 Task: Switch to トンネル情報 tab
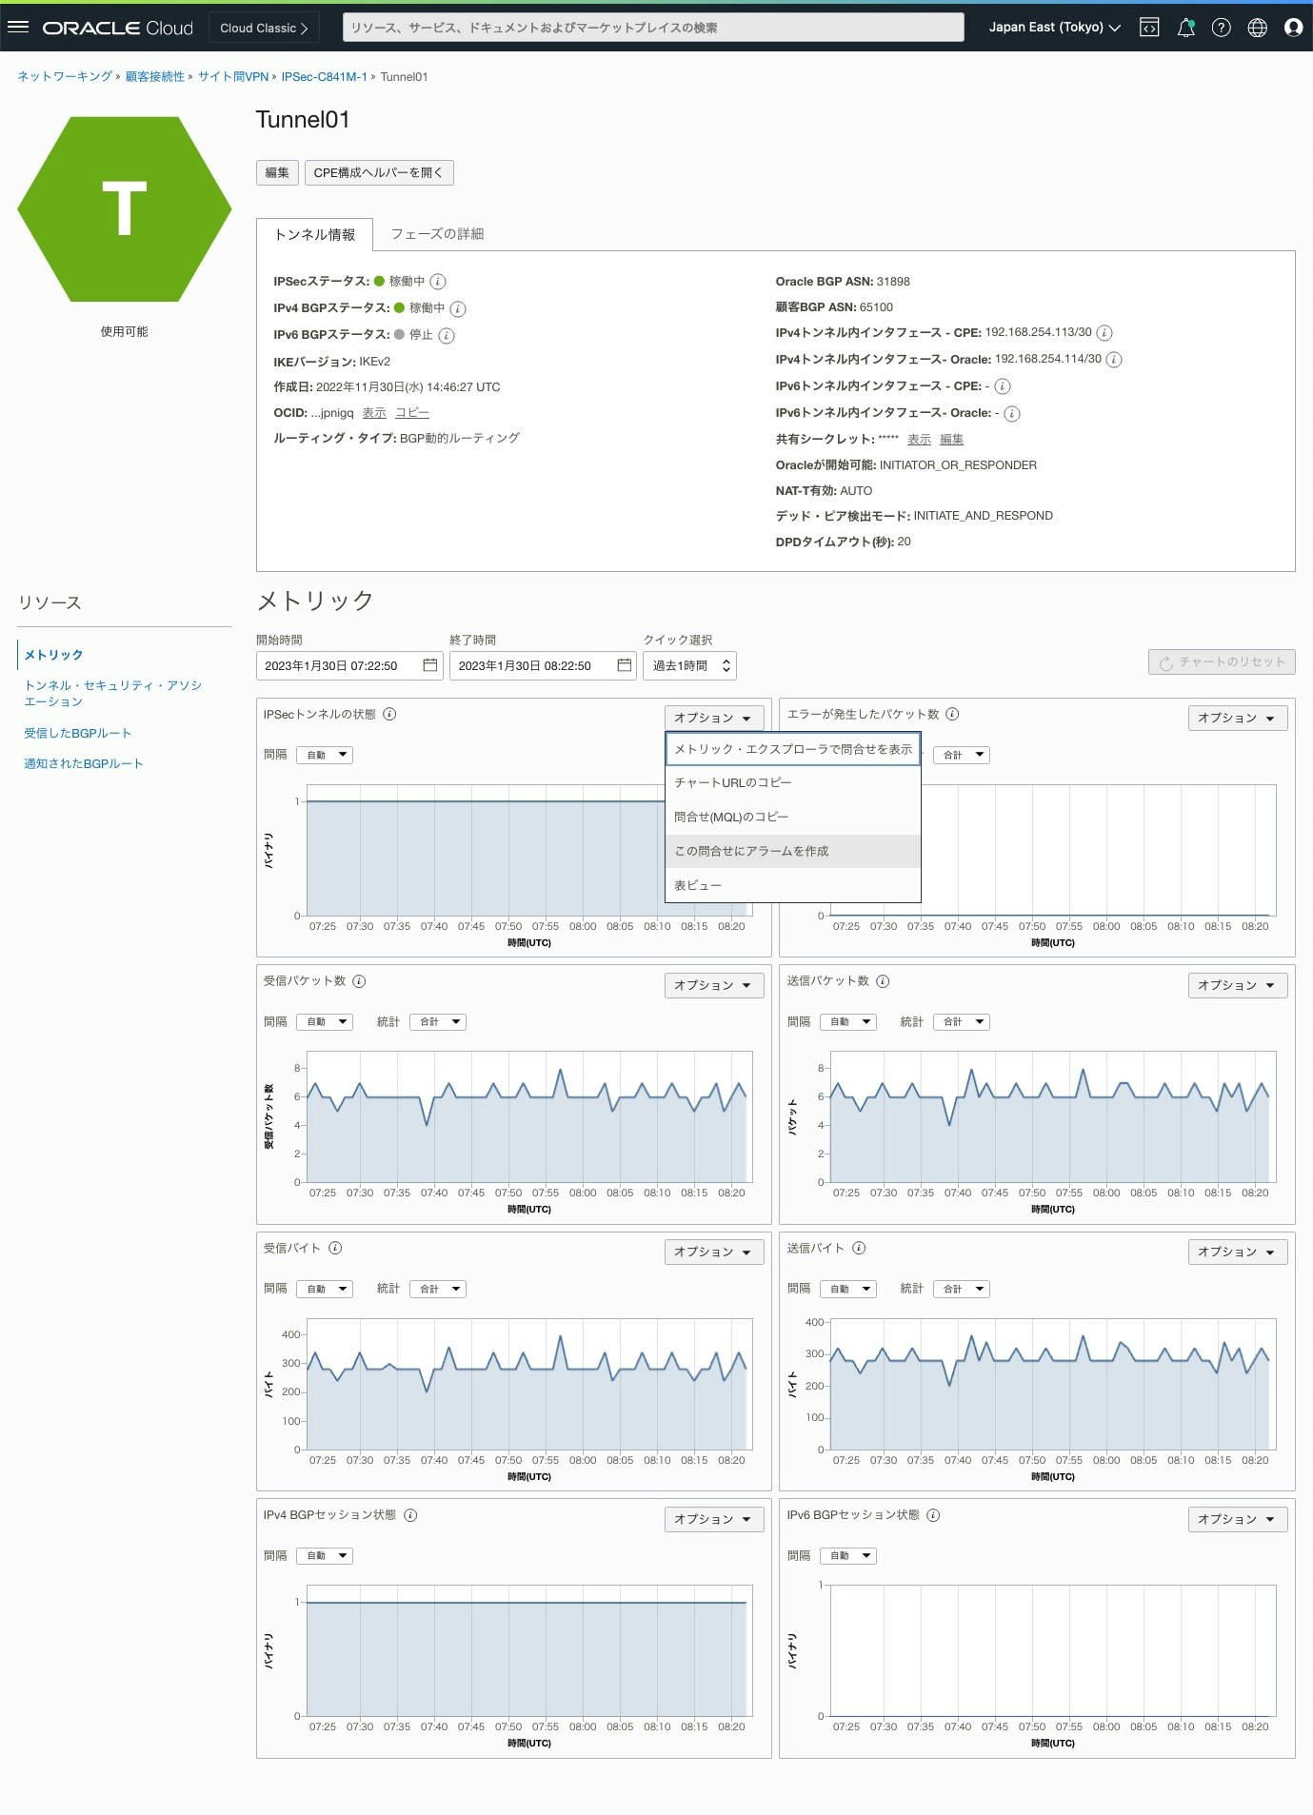click(x=315, y=234)
